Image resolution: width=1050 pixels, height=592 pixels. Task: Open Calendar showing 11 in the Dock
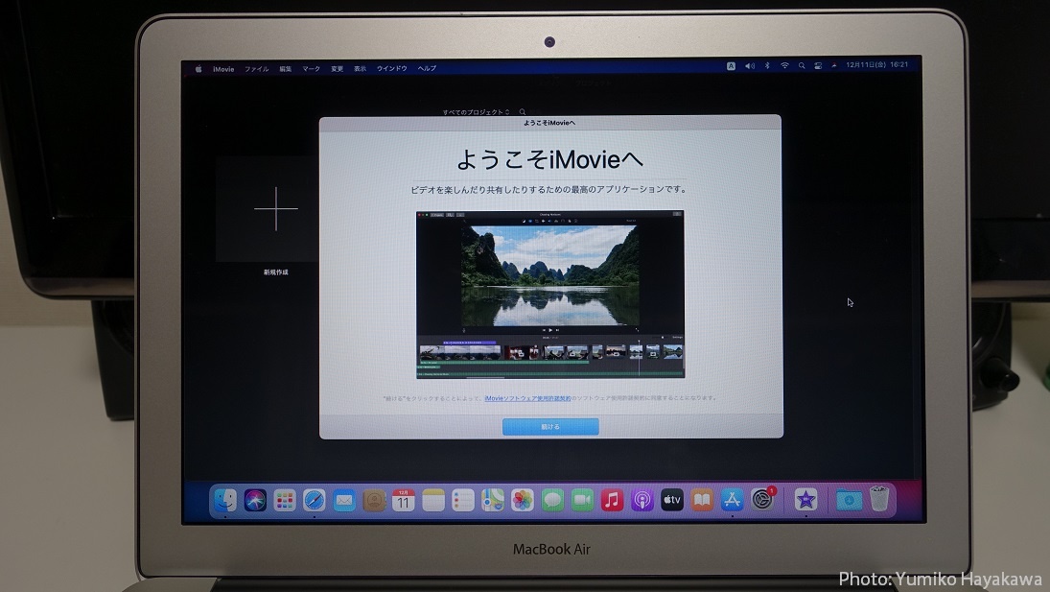click(x=403, y=500)
